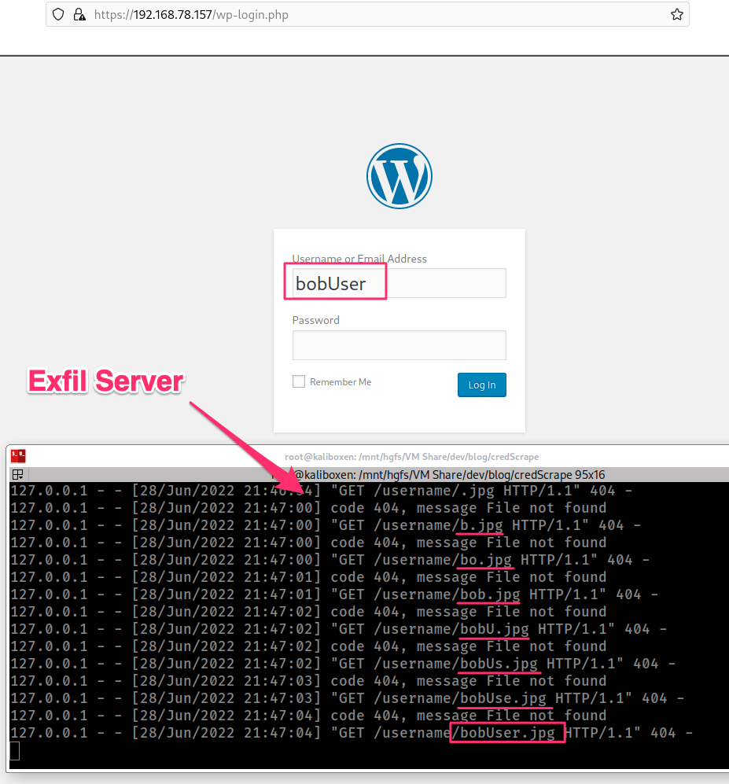This screenshot has width=729, height=784.
Task: Click the log line requesting /username/b.jpg
Action: (326, 525)
